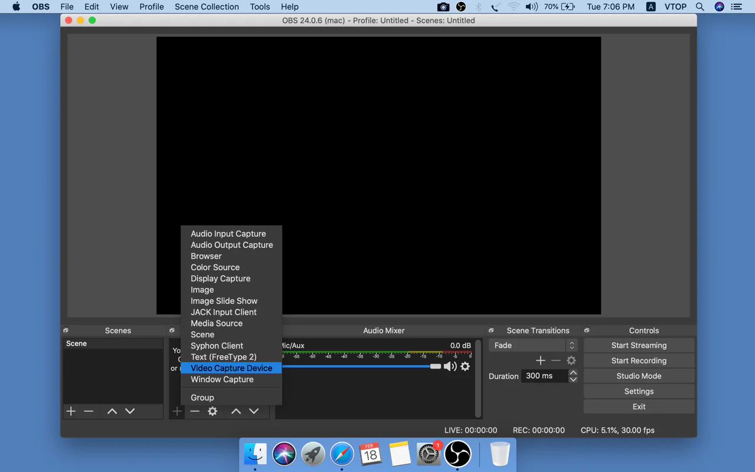This screenshot has height=472, width=755.
Task: Mute the Mic/Aux speaker icon
Action: tap(450, 366)
